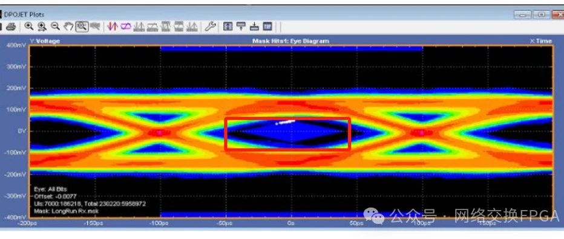
Task: Click the grayed comment bubble icon
Action: [x=94, y=26]
